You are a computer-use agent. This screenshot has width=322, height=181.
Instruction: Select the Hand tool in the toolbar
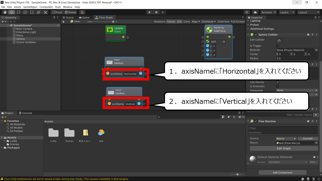(5, 12)
